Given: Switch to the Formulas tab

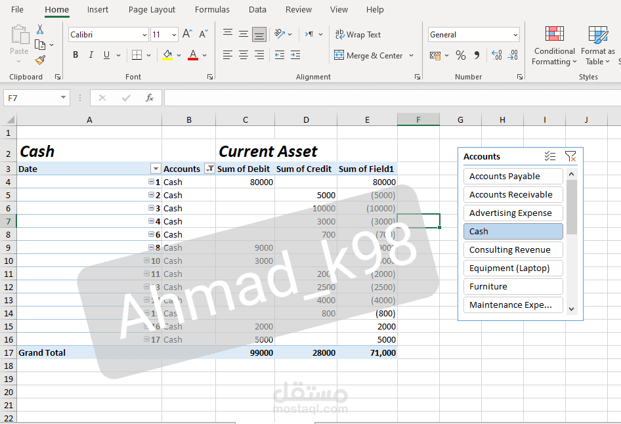Looking at the screenshot, I should click(212, 9).
